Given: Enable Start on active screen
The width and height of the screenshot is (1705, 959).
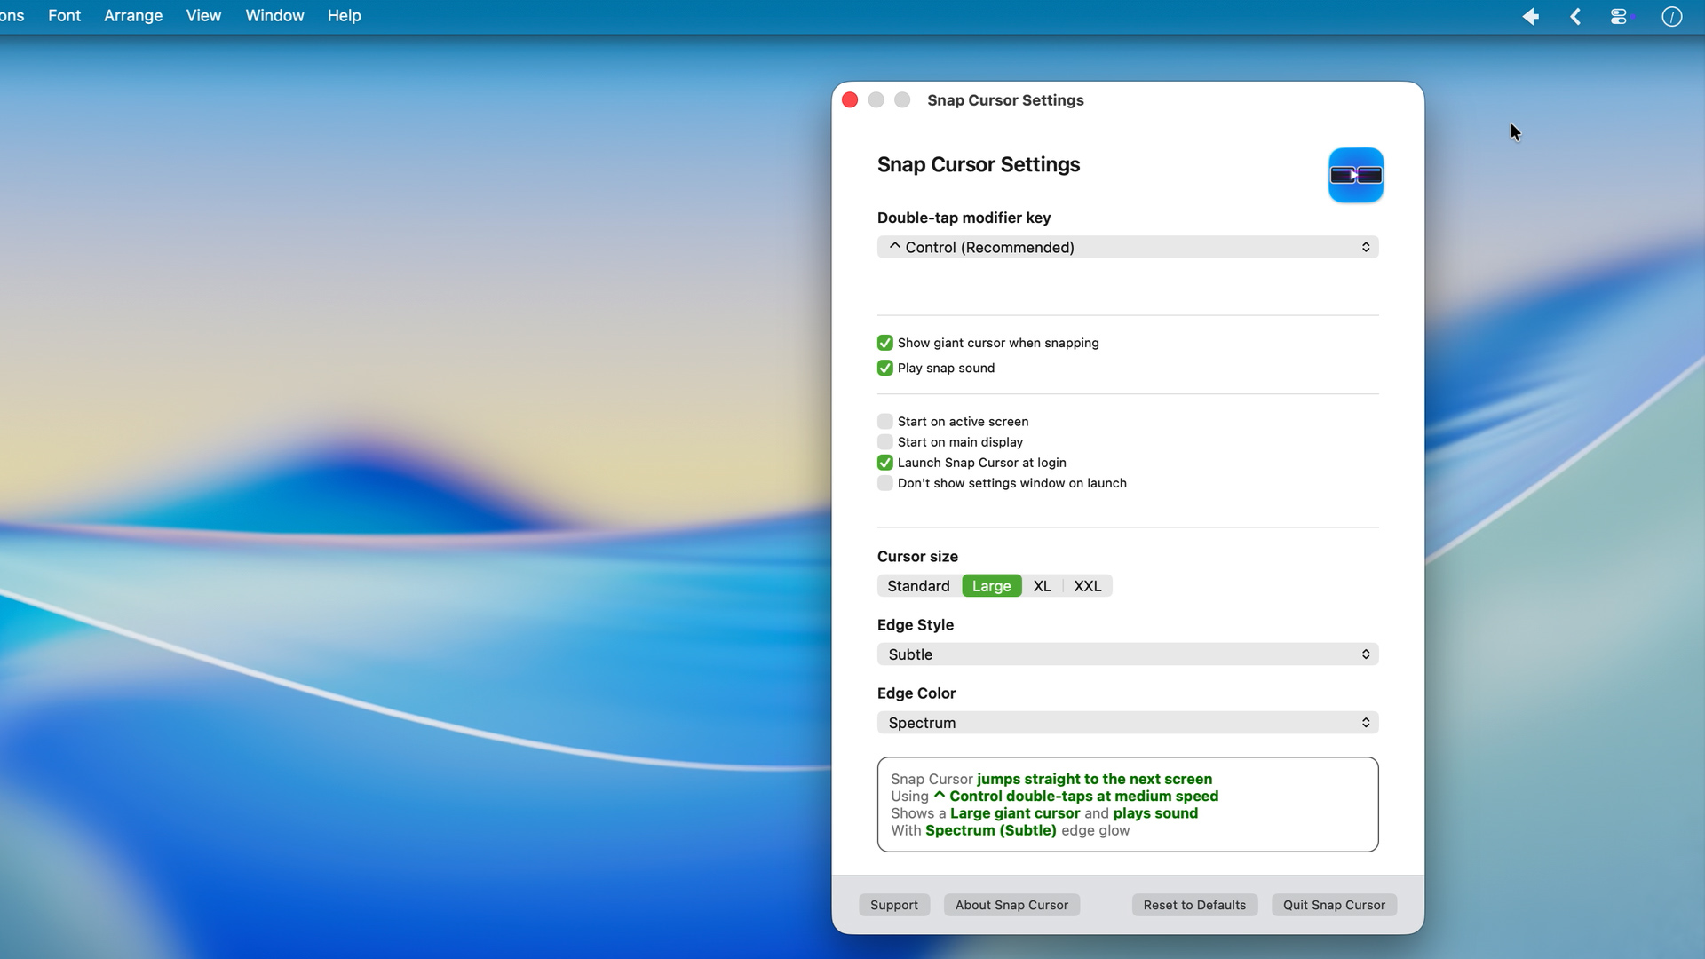Looking at the screenshot, I should (884, 421).
